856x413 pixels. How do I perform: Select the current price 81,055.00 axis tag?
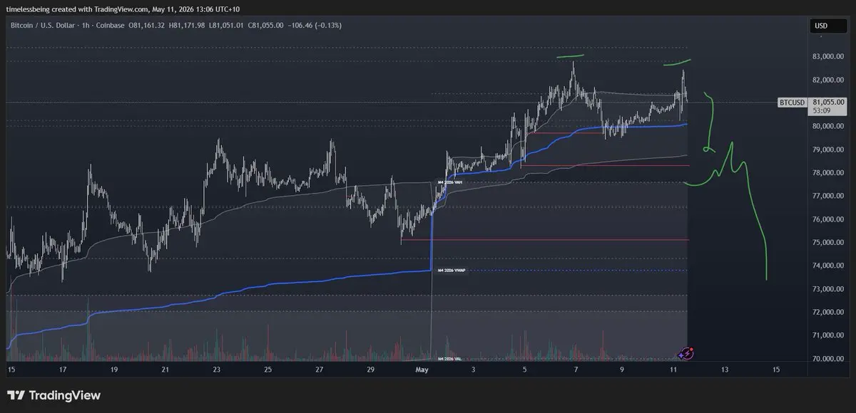829,102
